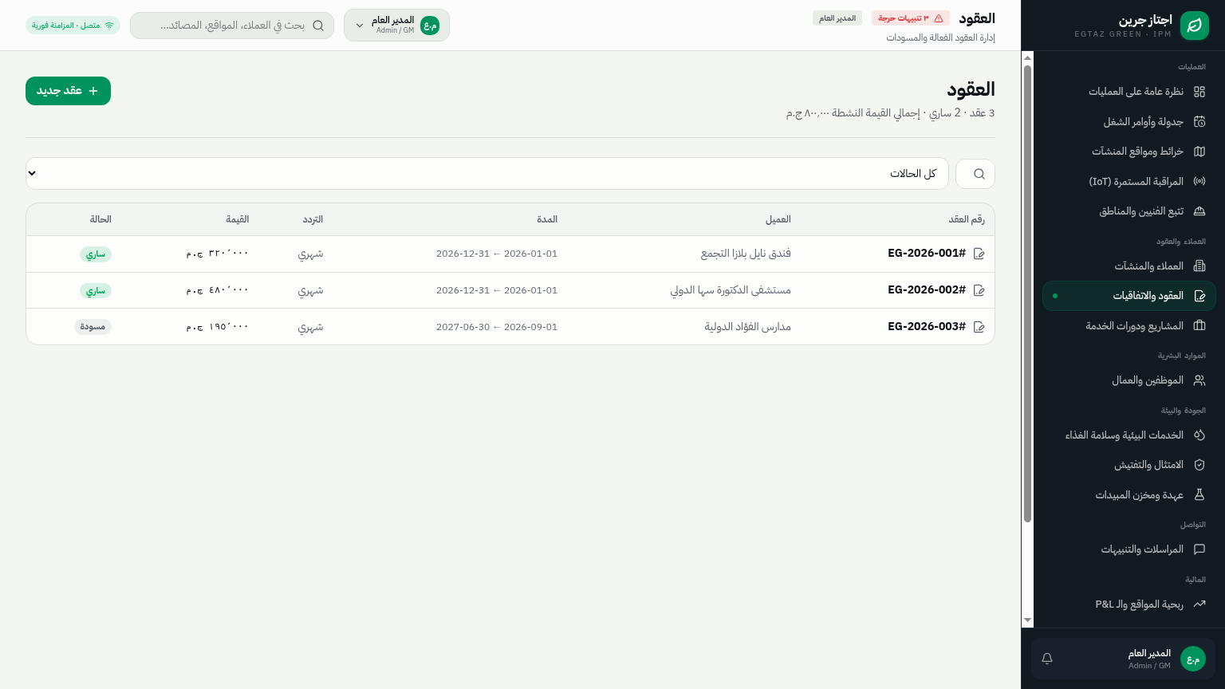Click the value ١٩٥٬٠٠٠ ج.م

(x=218, y=327)
